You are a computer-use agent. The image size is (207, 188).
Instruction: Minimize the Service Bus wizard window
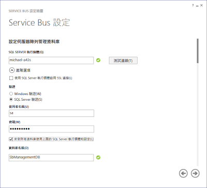[x=197, y=6]
